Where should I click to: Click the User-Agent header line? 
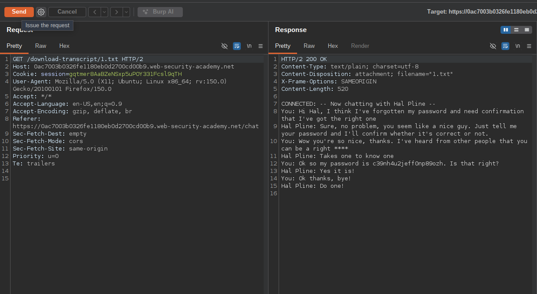(120, 85)
